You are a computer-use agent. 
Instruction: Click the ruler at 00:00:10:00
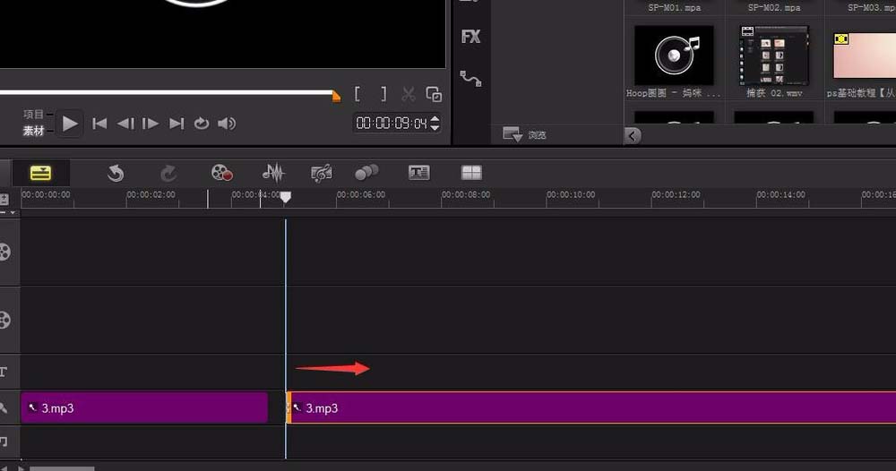coord(570,194)
